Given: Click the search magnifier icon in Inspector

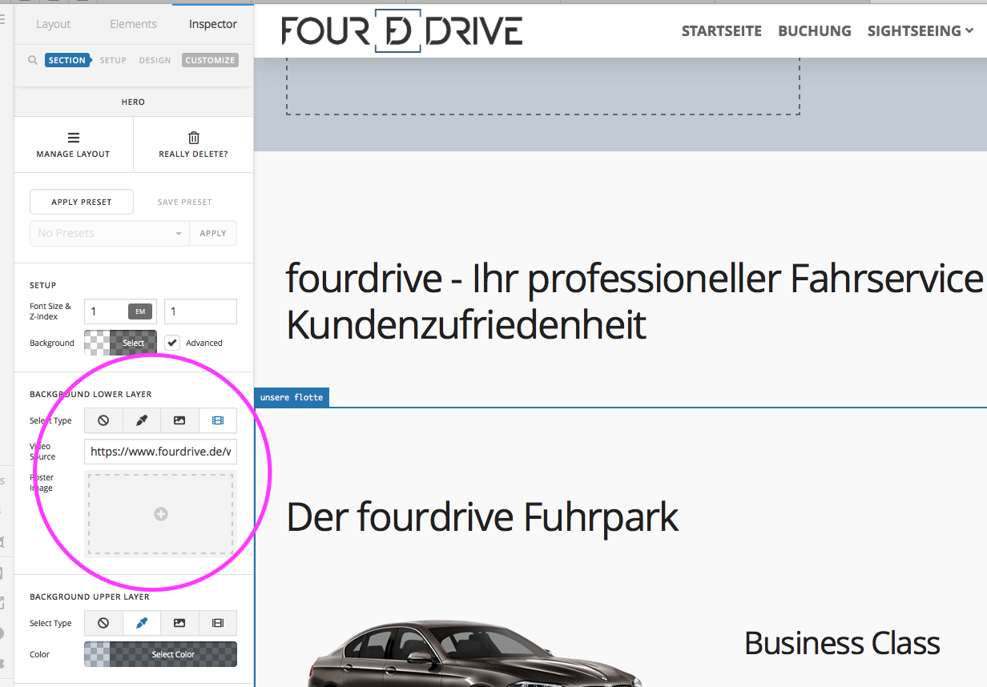Looking at the screenshot, I should pos(33,60).
